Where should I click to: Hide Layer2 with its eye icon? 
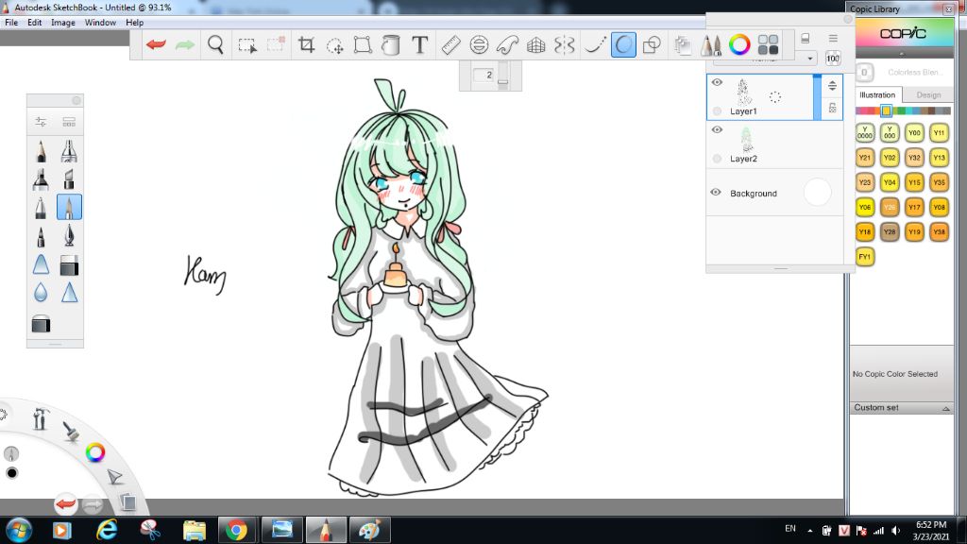[717, 129]
